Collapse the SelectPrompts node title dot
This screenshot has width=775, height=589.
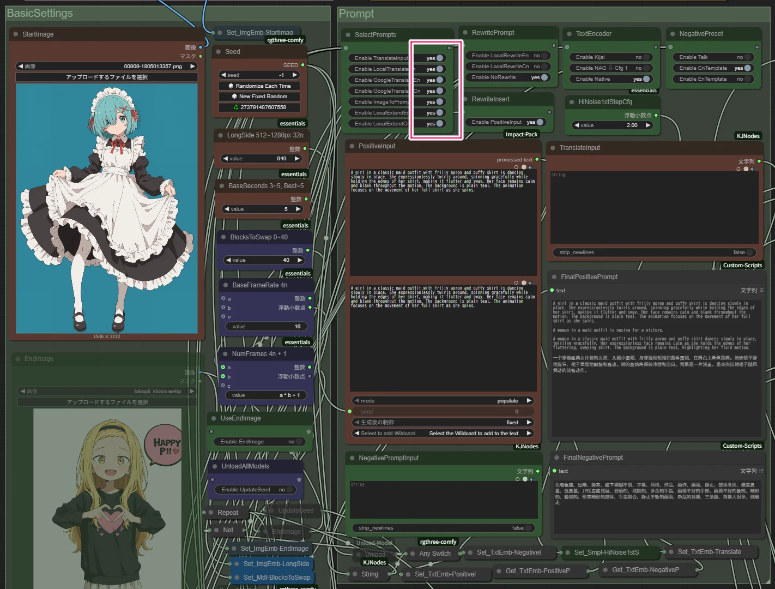click(348, 35)
